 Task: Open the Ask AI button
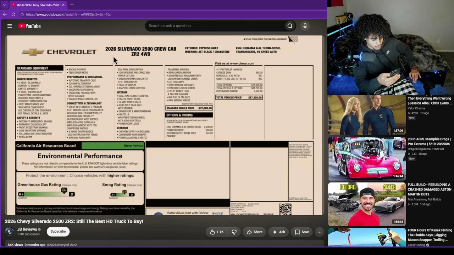pyautogui.click(x=278, y=232)
